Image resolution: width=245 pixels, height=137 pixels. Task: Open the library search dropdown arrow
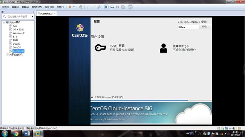pyautogui.click(x=32, y=17)
